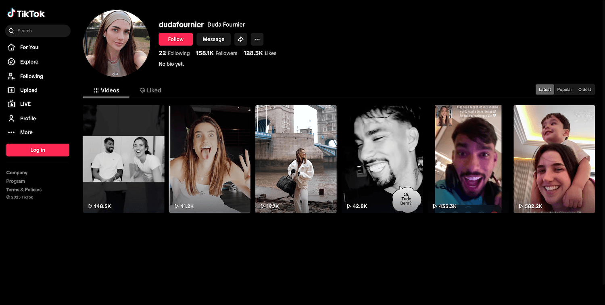Sort videos by Oldest
The width and height of the screenshot is (605, 305).
tap(584, 90)
